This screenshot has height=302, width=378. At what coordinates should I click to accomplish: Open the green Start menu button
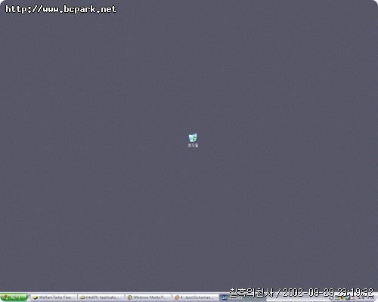(14, 297)
